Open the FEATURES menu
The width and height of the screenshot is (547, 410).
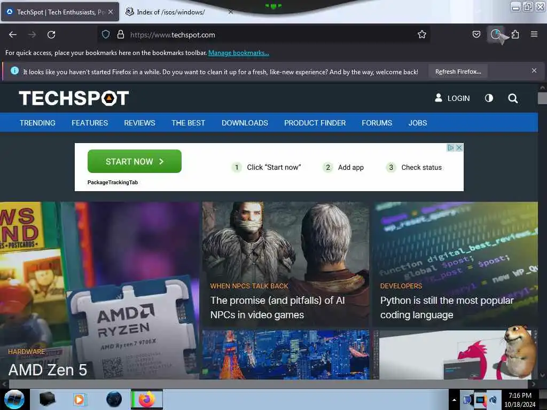pos(90,123)
